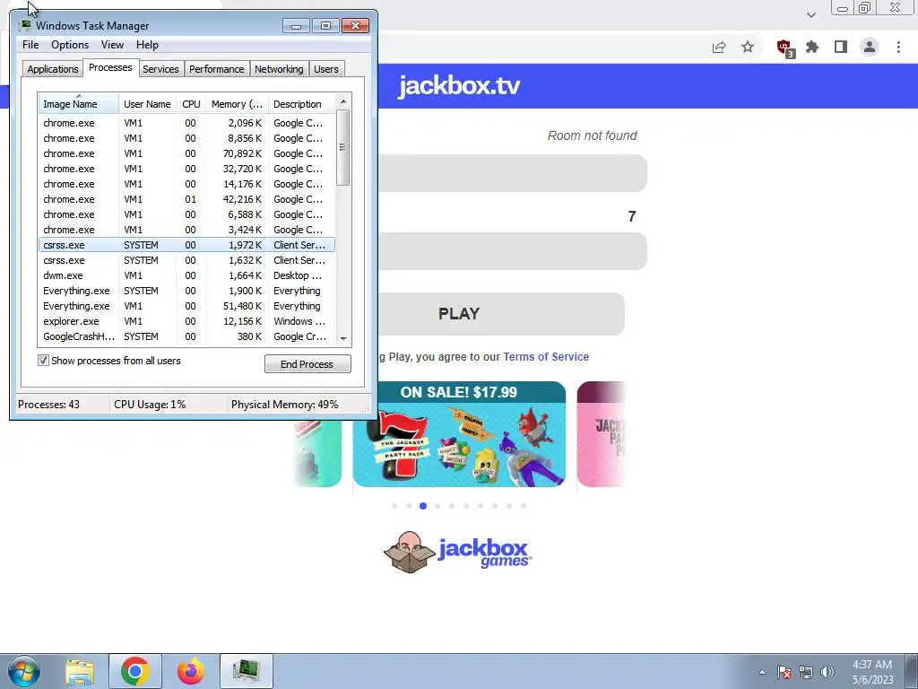The image size is (918, 689).
Task: Switch to the Performance tab
Action: (217, 69)
